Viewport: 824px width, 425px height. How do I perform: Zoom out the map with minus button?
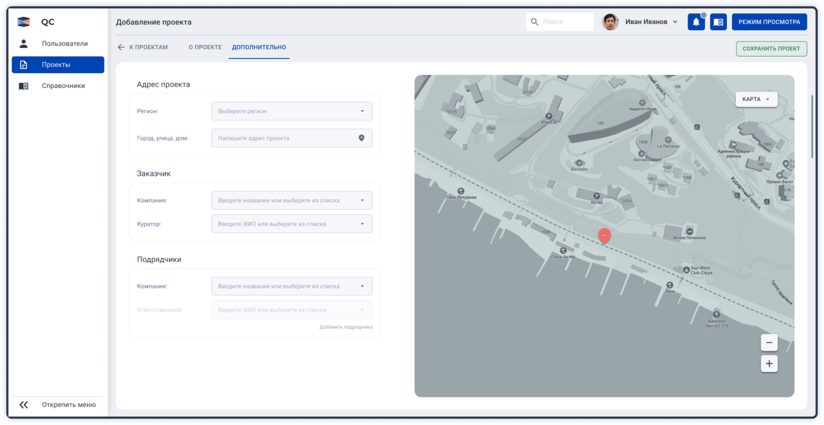(x=769, y=343)
